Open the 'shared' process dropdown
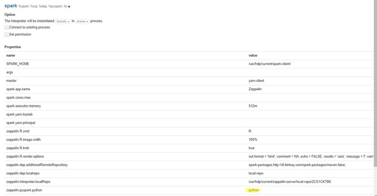Image resolution: width=377 pixels, height=196 pixels. point(82,22)
